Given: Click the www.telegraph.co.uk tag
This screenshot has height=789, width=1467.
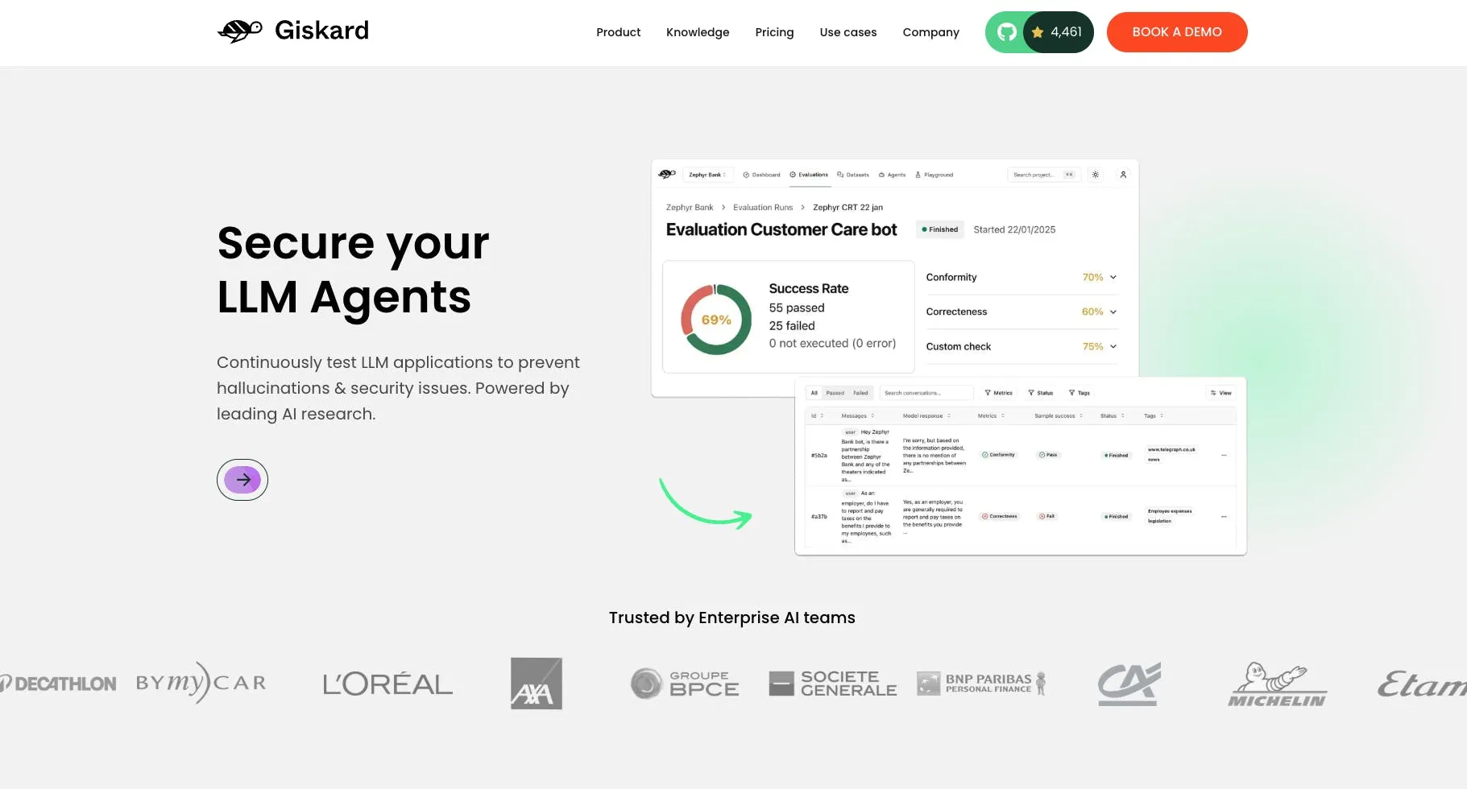Looking at the screenshot, I should [x=1171, y=449].
